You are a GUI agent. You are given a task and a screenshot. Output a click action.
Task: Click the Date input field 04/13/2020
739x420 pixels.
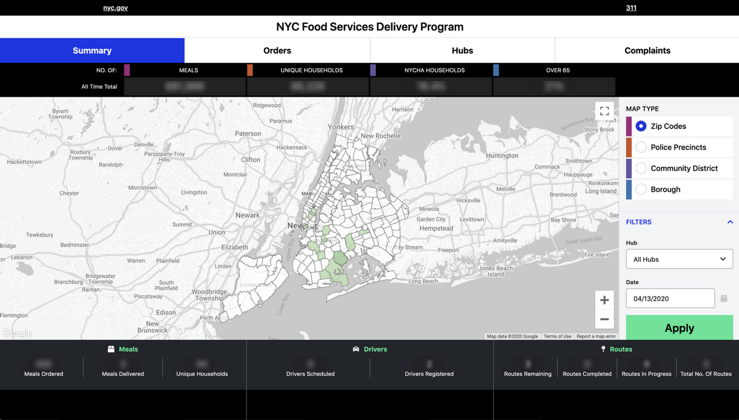point(670,298)
